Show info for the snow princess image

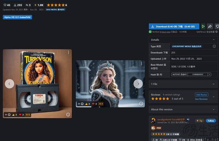(x=141, y=103)
